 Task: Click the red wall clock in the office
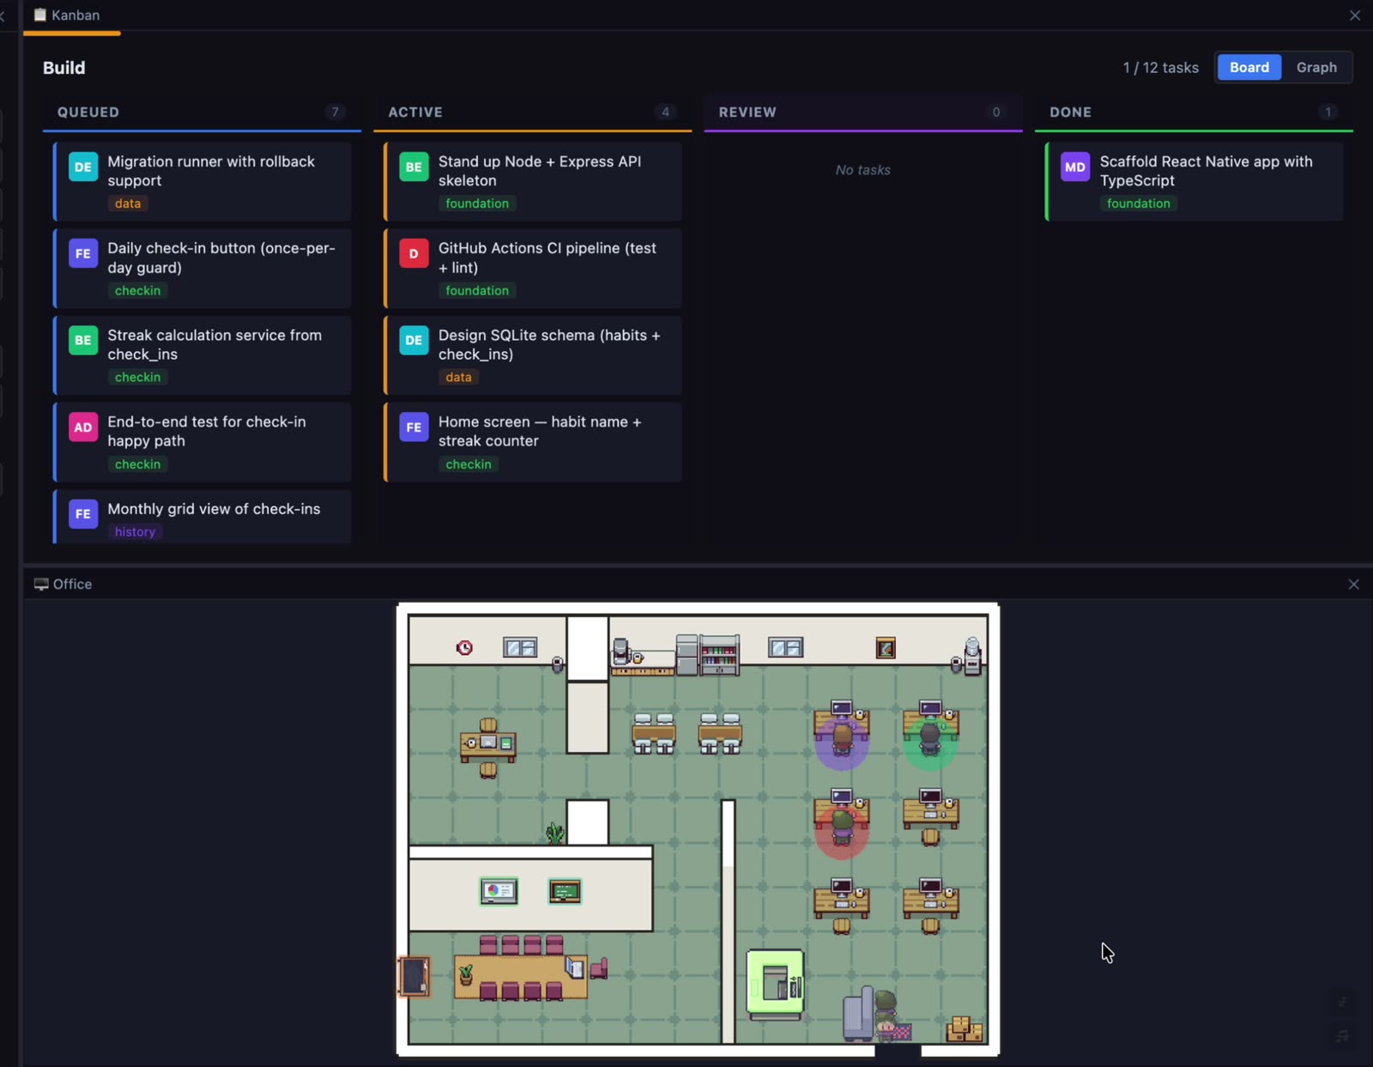[x=464, y=647]
